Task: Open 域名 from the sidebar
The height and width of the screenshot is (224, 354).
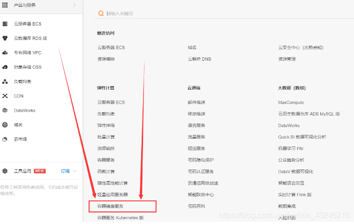Action: point(18,125)
